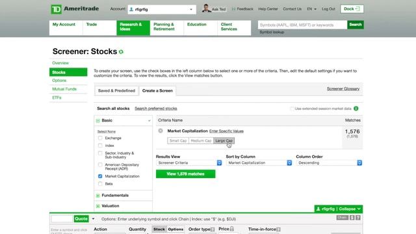
Task: Click the quote symbol input field
Action: (62, 219)
